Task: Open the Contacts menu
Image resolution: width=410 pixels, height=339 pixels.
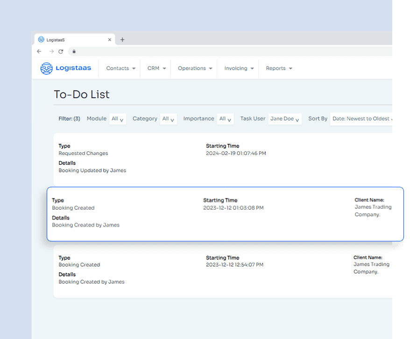Action: (121, 68)
